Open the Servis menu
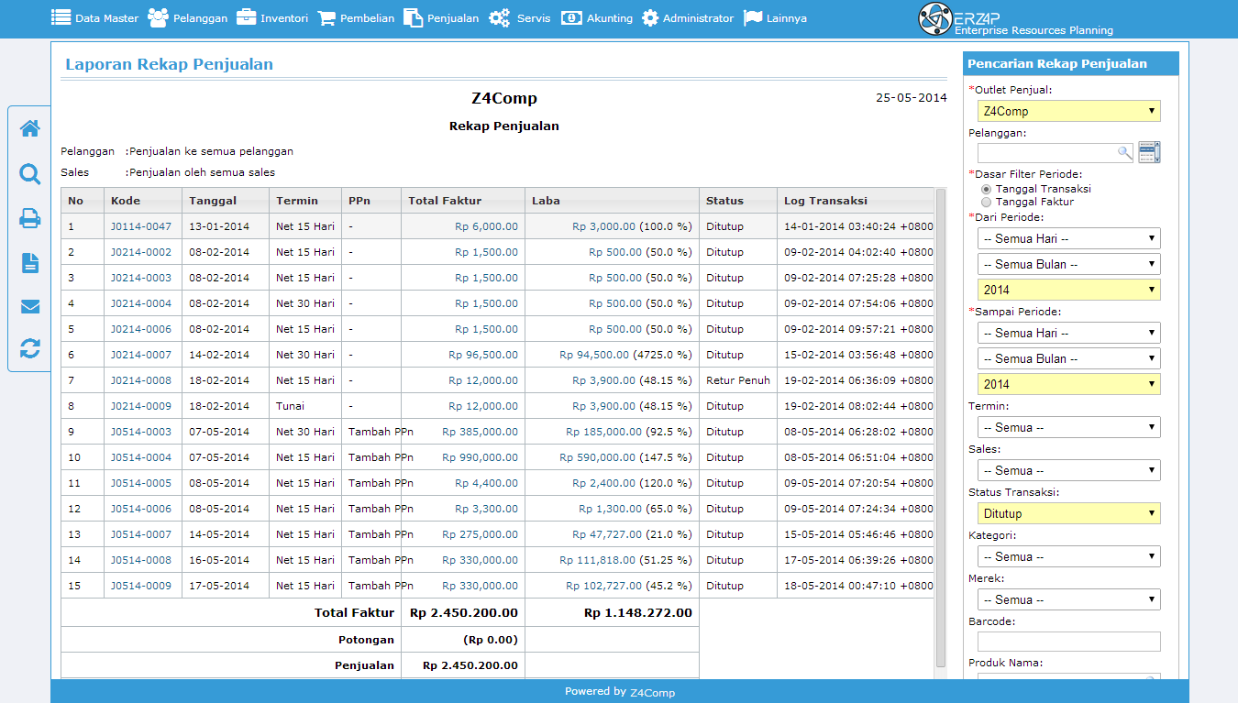The height and width of the screenshot is (703, 1238). coord(520,17)
